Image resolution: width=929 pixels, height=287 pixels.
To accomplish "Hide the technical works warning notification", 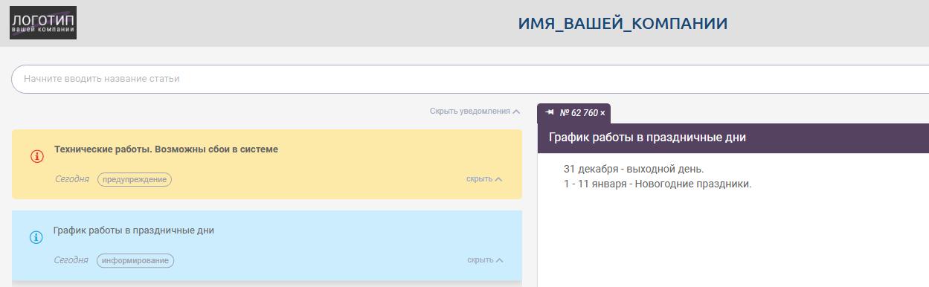I will 484,179.
